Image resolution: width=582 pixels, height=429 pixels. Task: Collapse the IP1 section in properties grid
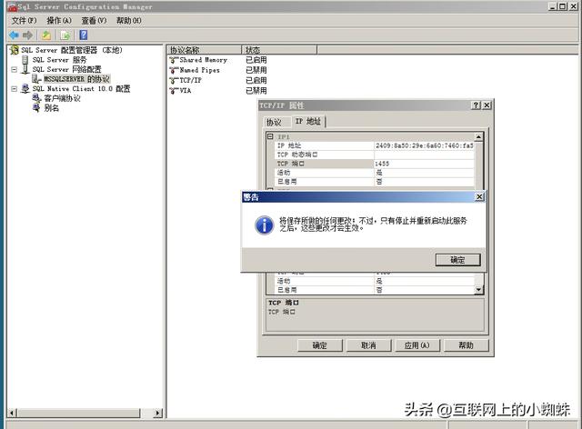(x=270, y=136)
